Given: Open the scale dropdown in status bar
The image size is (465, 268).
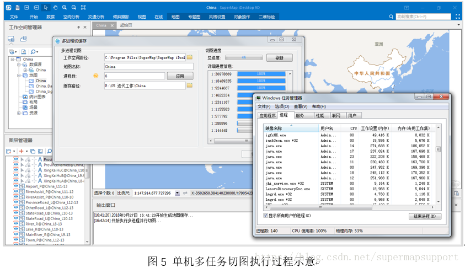Looking at the screenshot, I should [178, 193].
